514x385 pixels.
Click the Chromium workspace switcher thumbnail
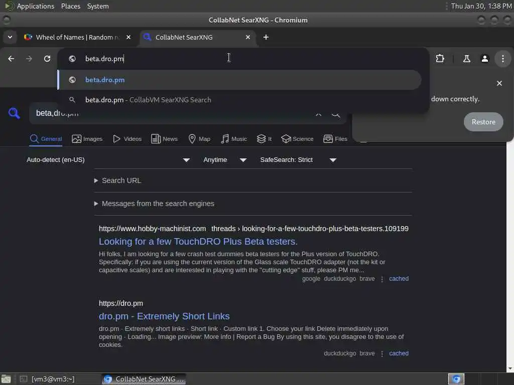(456, 379)
